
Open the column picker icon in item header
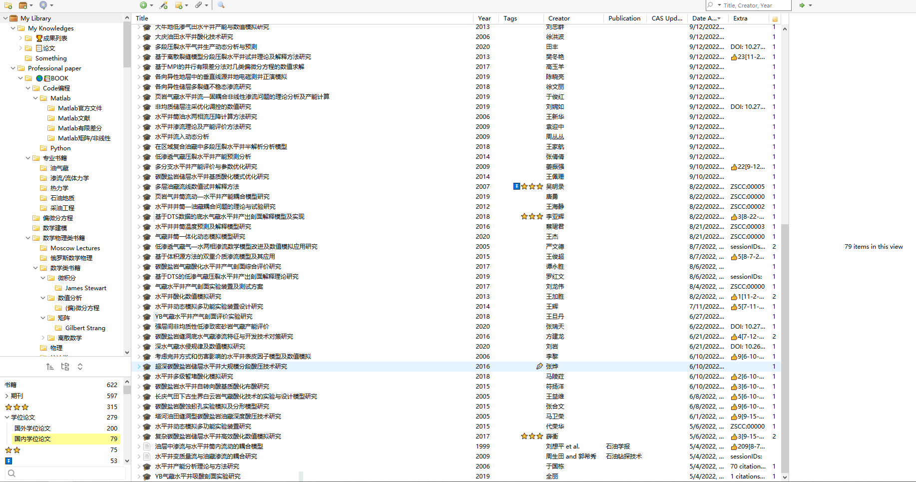tap(775, 18)
